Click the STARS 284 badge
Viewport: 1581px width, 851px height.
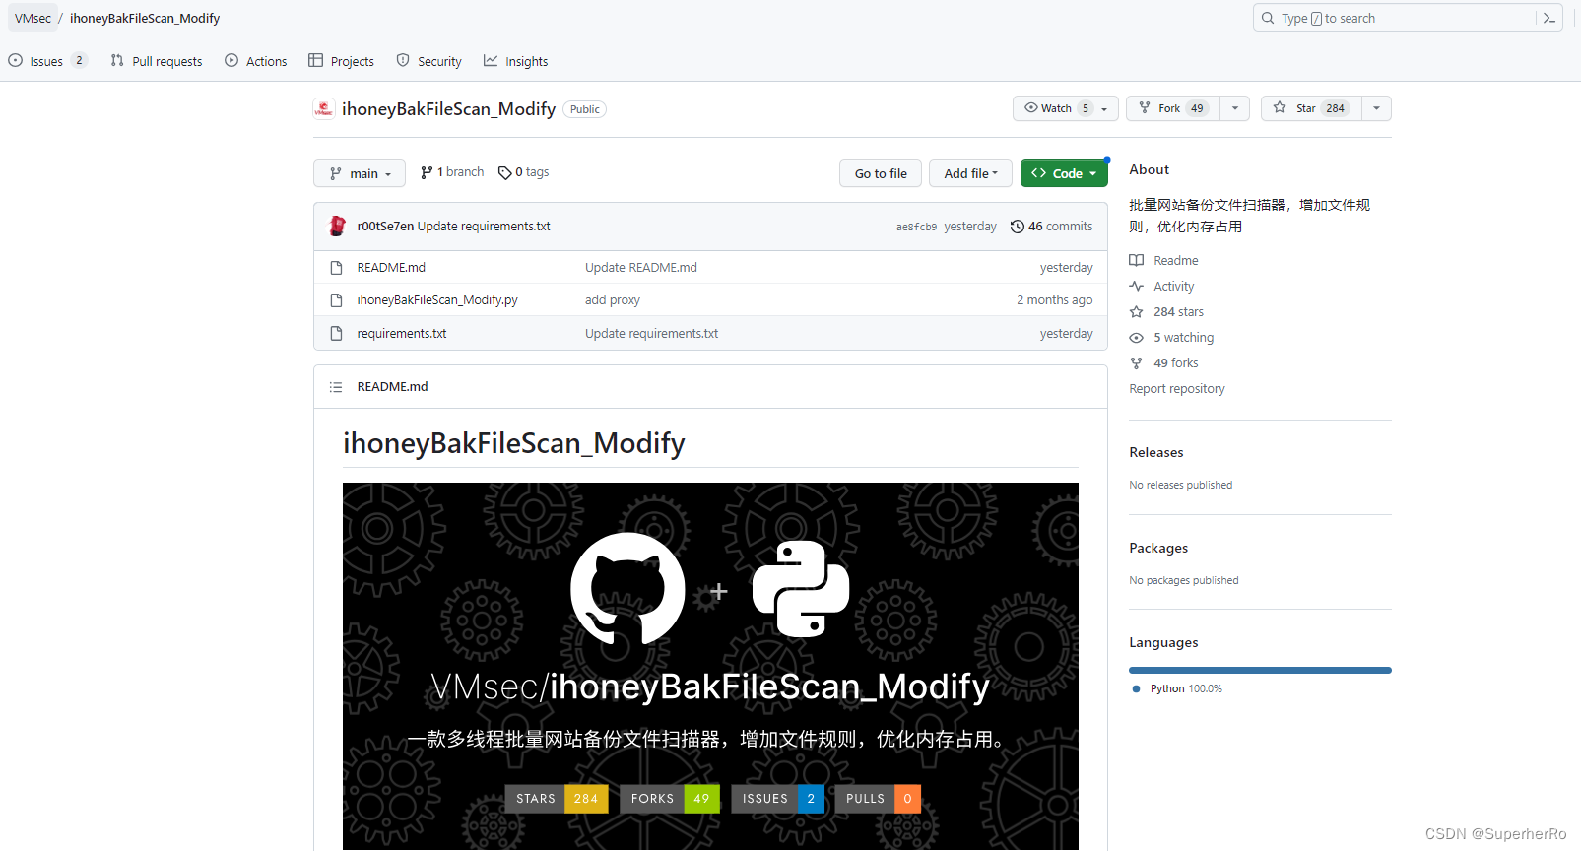(x=557, y=799)
